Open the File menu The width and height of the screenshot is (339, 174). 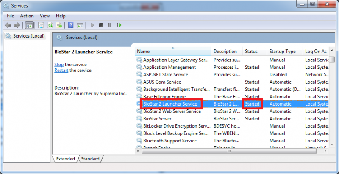click(11, 16)
